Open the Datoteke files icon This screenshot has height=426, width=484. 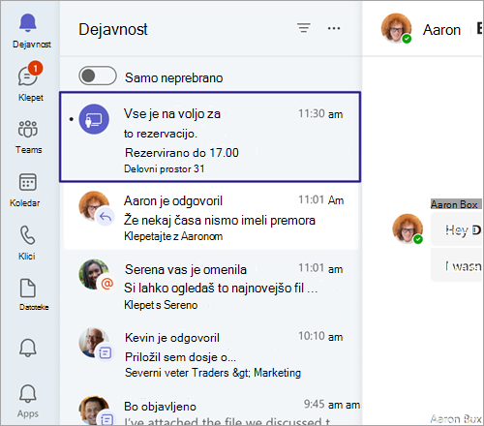pyautogui.click(x=28, y=288)
